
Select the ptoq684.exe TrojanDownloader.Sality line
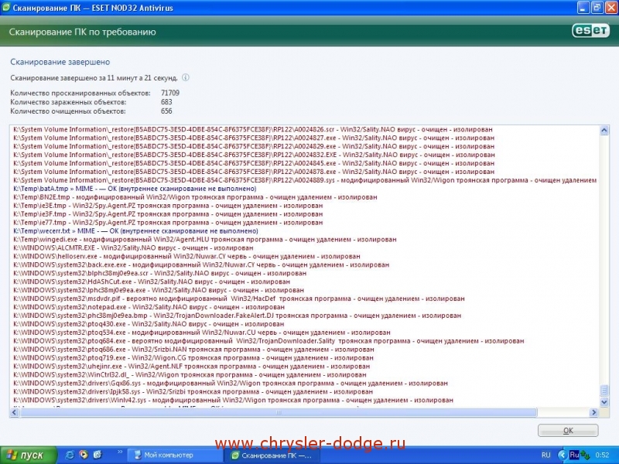point(268,341)
